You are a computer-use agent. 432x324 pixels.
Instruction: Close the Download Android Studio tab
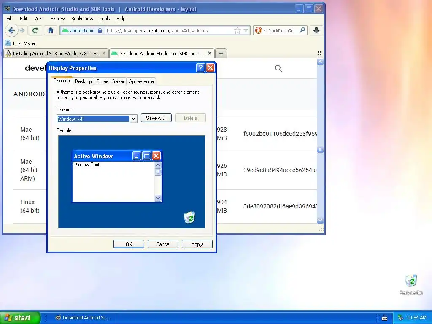tap(210, 53)
